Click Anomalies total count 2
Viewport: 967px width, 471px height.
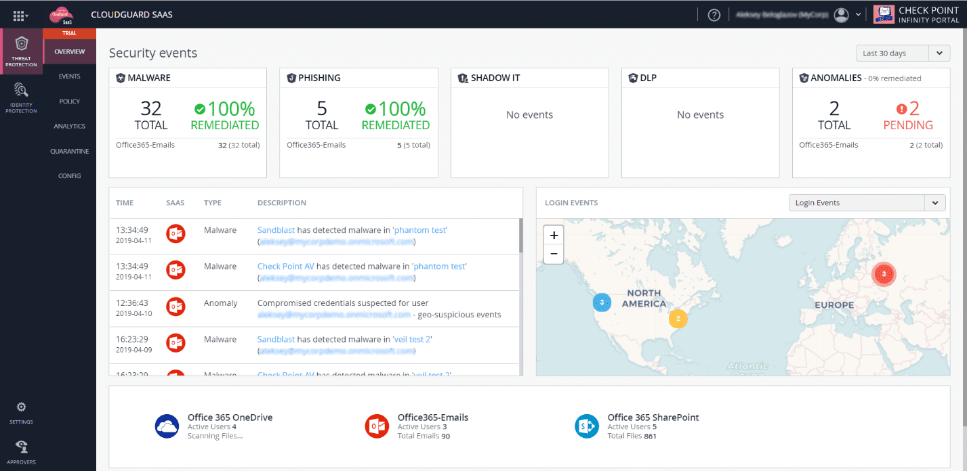pos(834,108)
